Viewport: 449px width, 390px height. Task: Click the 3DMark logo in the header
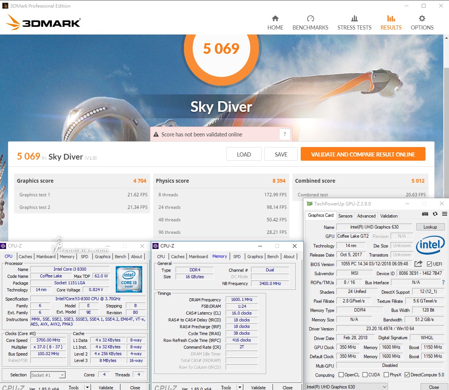[44, 22]
